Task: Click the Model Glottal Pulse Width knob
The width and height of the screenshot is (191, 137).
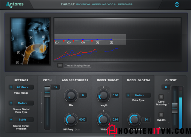Action: pyautogui.click(x=134, y=119)
